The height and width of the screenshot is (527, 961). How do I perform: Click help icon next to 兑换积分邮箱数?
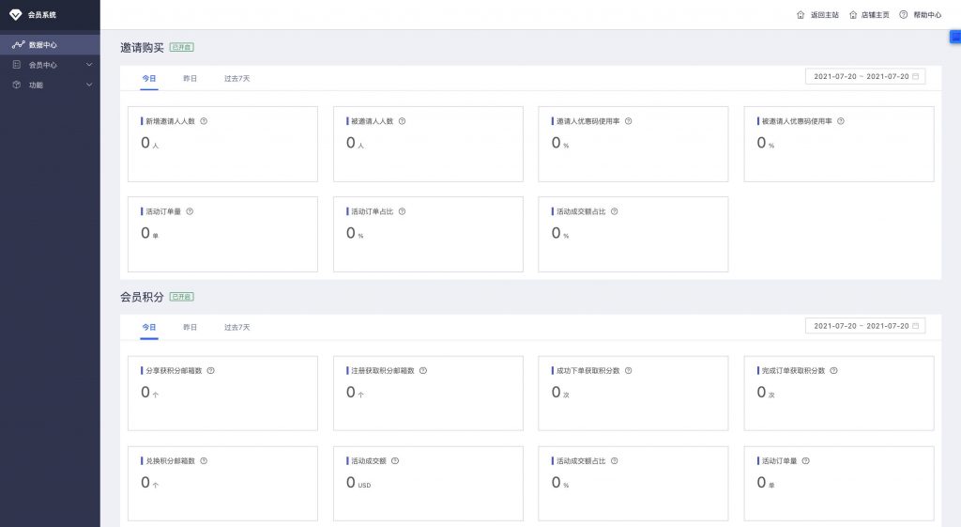click(x=204, y=461)
